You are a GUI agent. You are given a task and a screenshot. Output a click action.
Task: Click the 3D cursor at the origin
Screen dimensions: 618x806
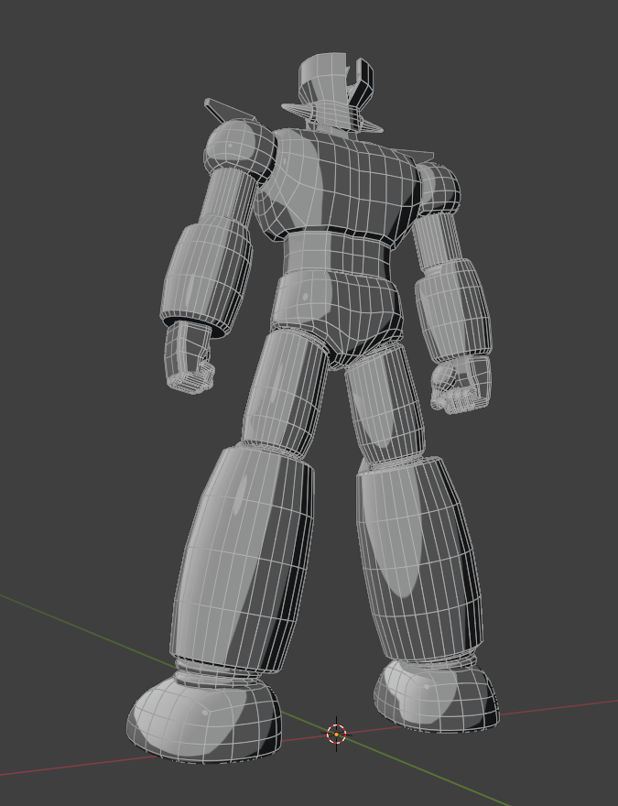(x=336, y=734)
